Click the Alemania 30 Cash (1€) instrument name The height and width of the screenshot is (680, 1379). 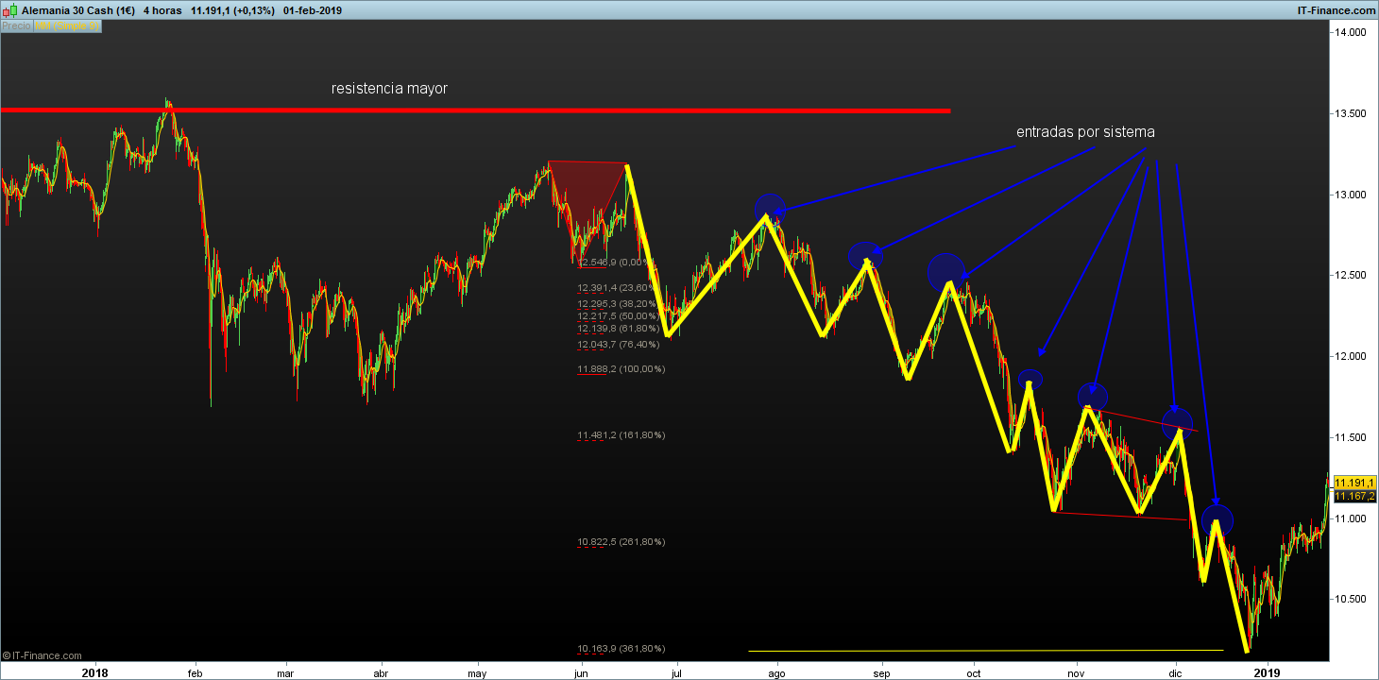point(79,10)
